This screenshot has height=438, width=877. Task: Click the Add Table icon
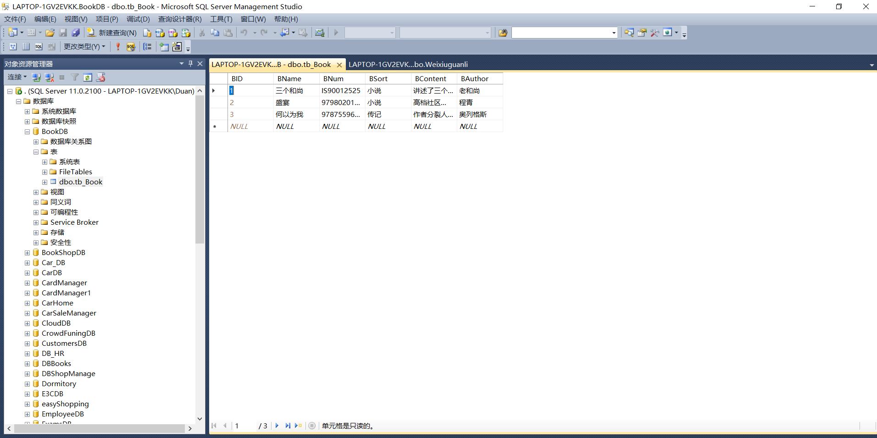click(164, 46)
